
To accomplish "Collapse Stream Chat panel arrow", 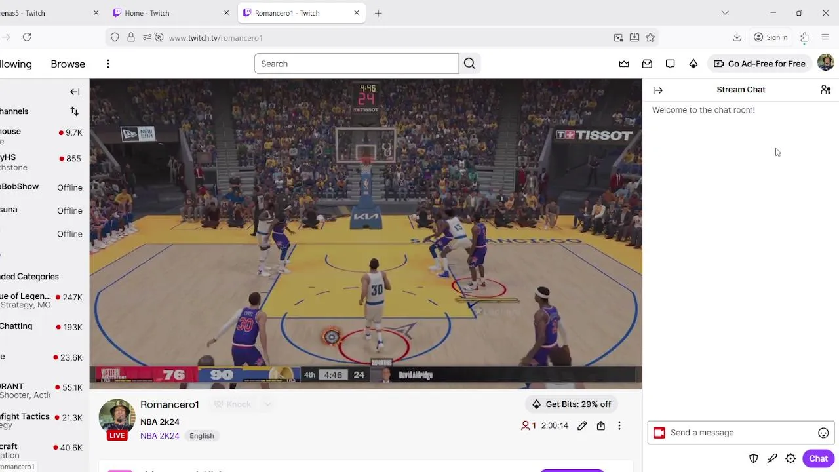I will coord(658,90).
